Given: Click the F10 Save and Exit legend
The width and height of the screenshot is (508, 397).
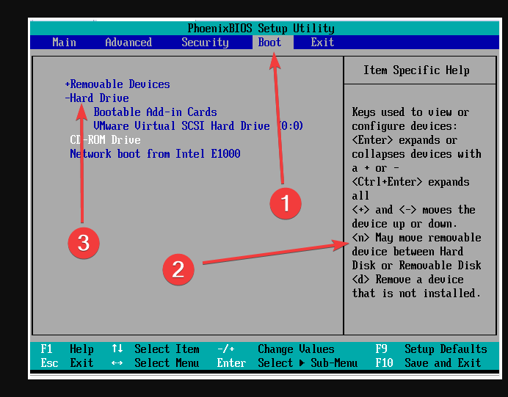Looking at the screenshot, I should click(x=428, y=363).
